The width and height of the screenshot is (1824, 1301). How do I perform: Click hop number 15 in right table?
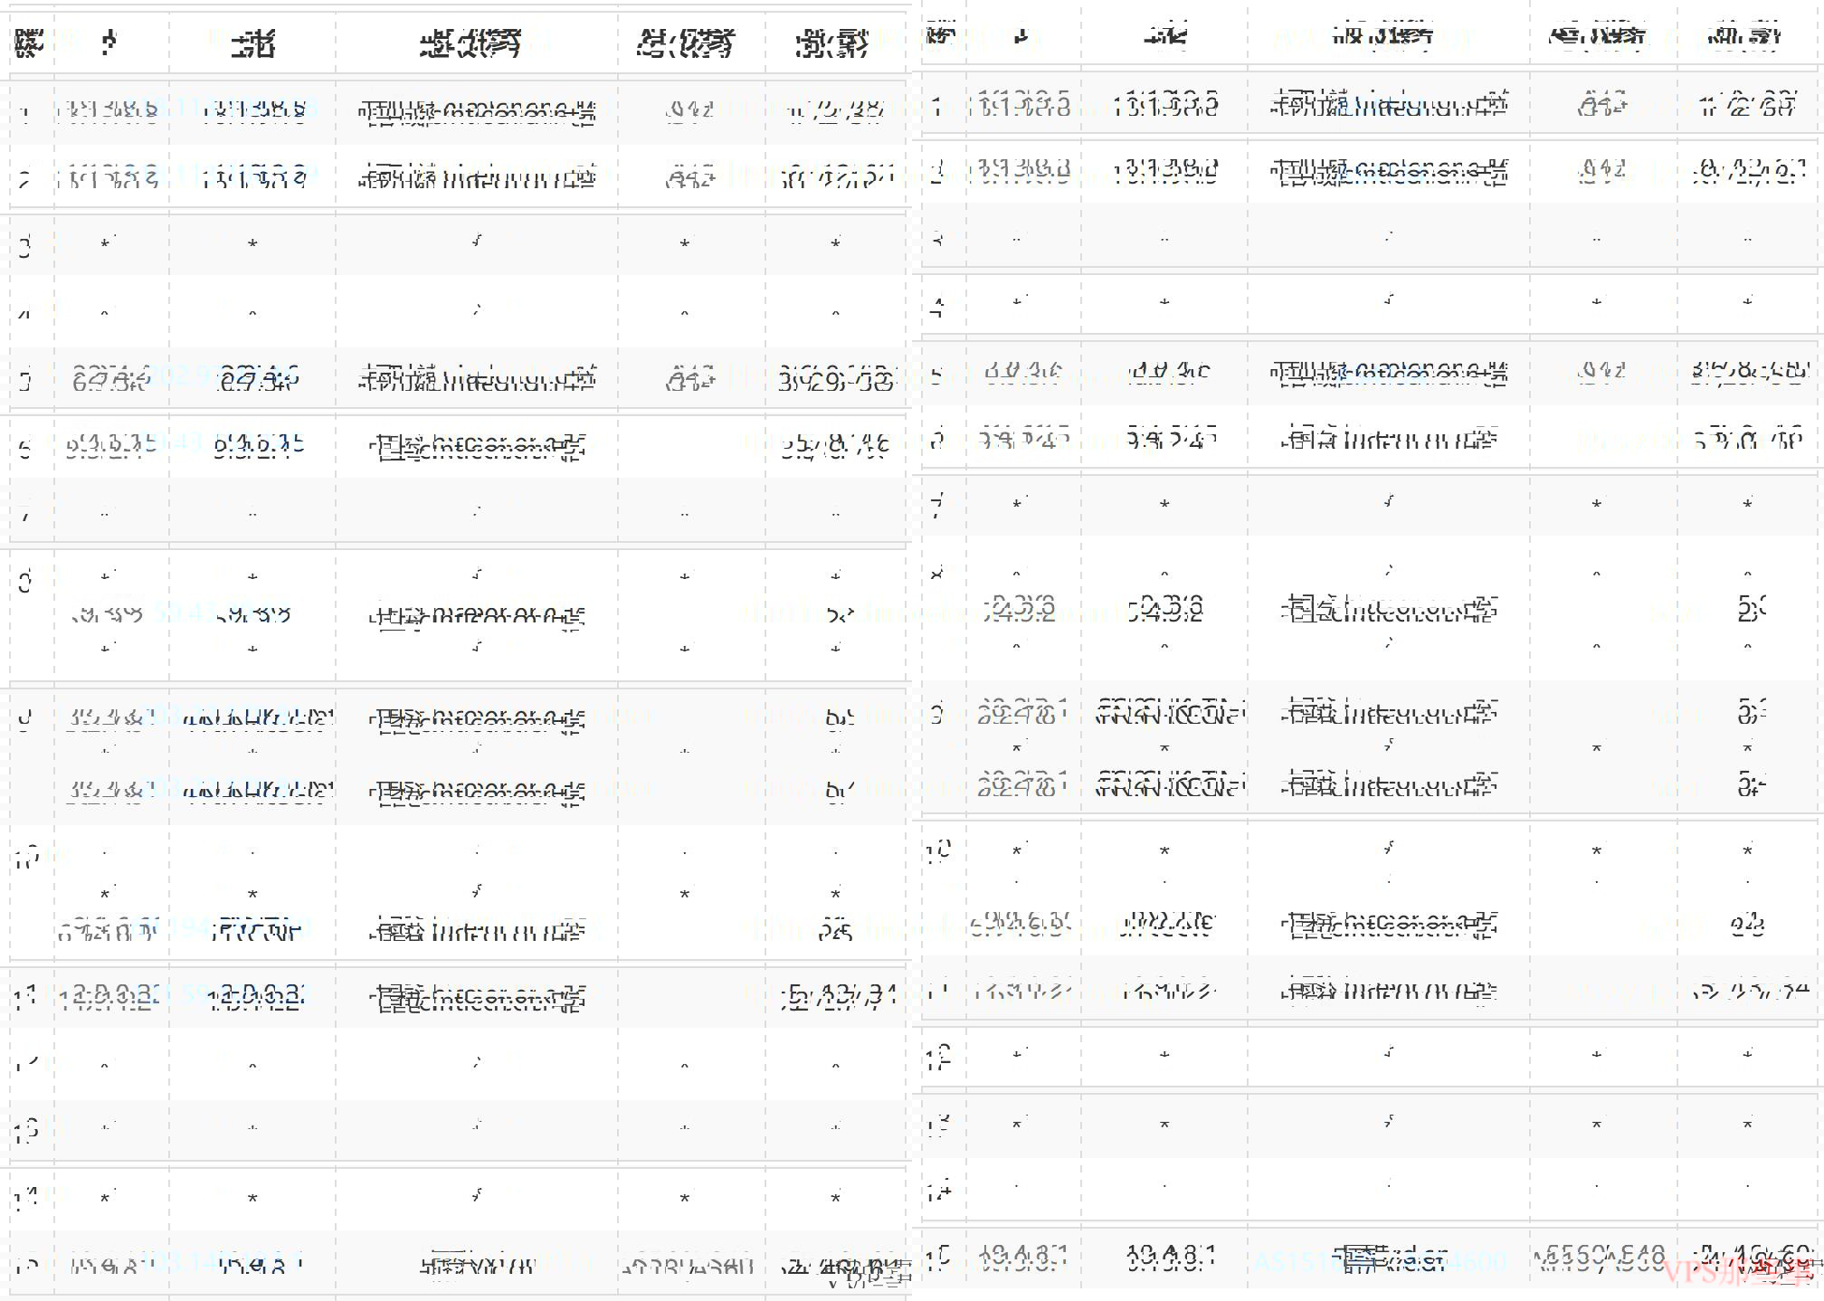tap(938, 1257)
